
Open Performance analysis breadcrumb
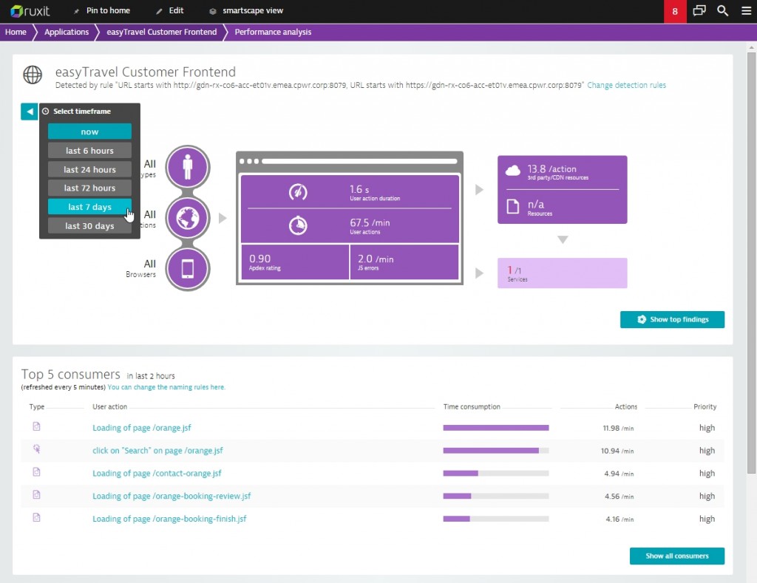(273, 32)
